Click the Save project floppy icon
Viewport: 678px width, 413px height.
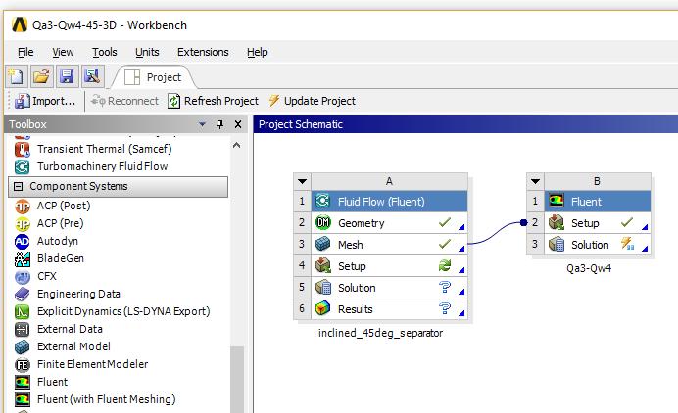tap(67, 77)
